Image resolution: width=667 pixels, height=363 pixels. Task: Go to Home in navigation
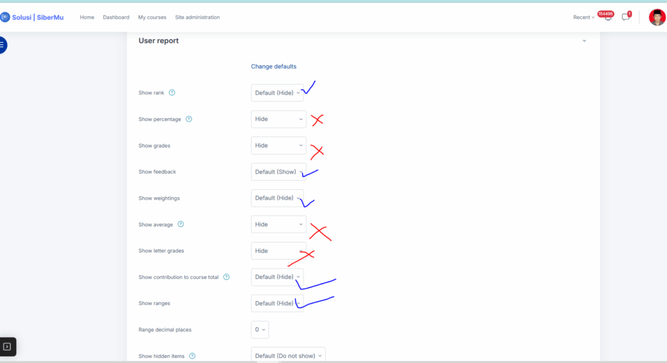click(87, 18)
